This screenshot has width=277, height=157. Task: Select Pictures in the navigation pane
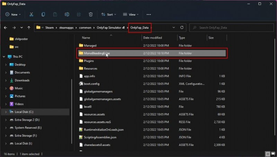(x=18, y=96)
